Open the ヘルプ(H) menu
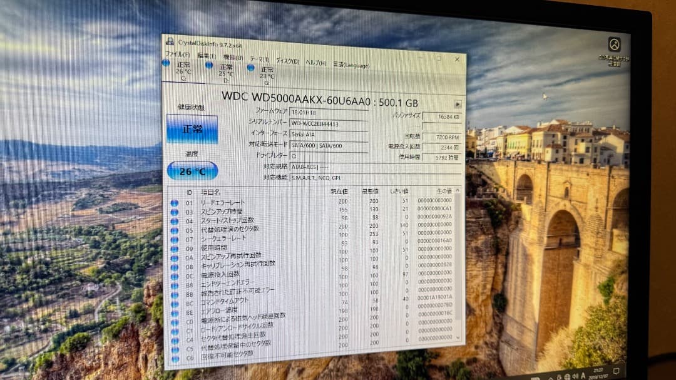The image size is (676, 380). click(x=315, y=63)
